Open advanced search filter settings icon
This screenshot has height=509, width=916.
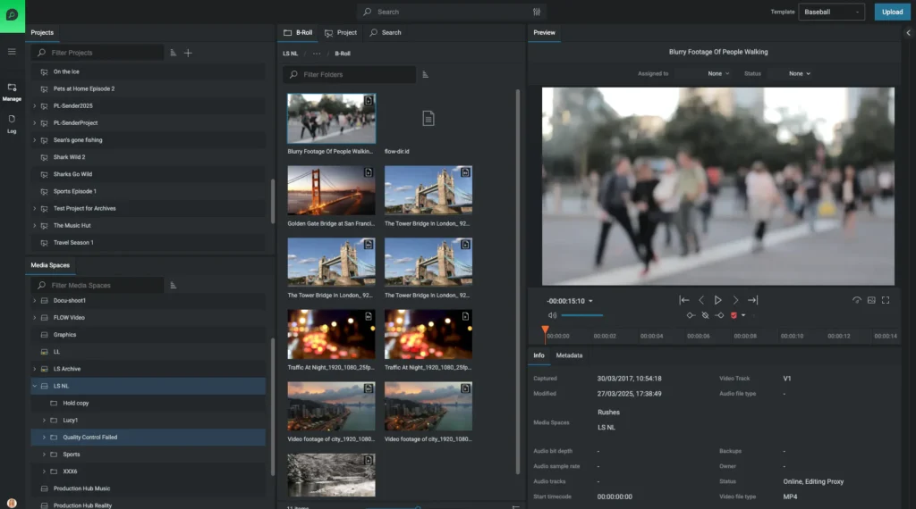pos(537,13)
